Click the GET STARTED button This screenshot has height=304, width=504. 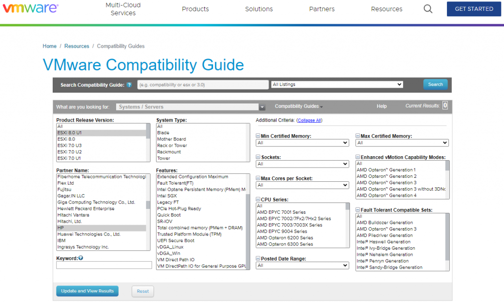pos(474,9)
